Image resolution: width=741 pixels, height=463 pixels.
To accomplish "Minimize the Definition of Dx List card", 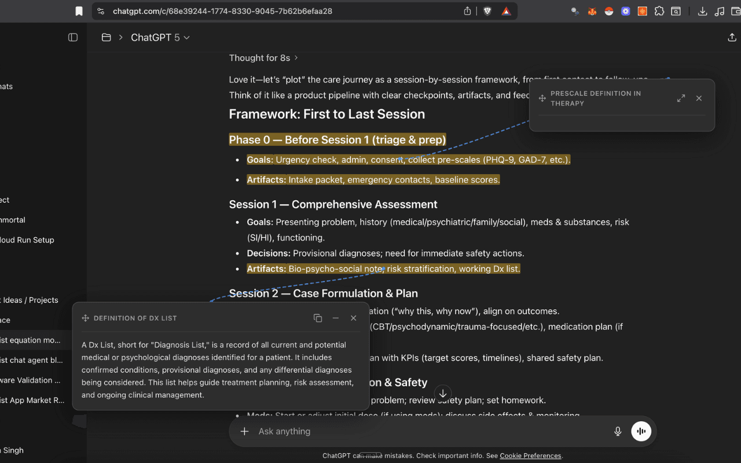I will [x=336, y=318].
